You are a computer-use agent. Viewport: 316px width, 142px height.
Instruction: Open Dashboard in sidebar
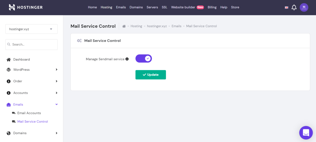pyautogui.click(x=22, y=59)
